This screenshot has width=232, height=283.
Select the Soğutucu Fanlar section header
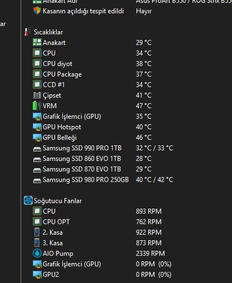pyautogui.click(x=58, y=201)
